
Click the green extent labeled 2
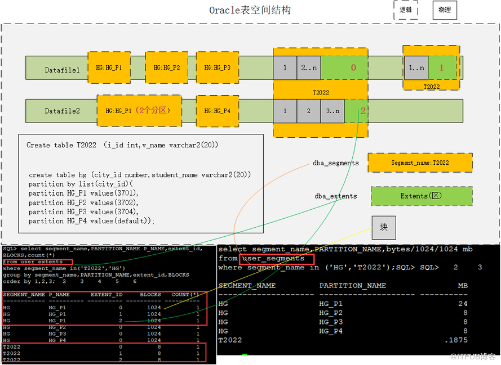tap(356, 111)
